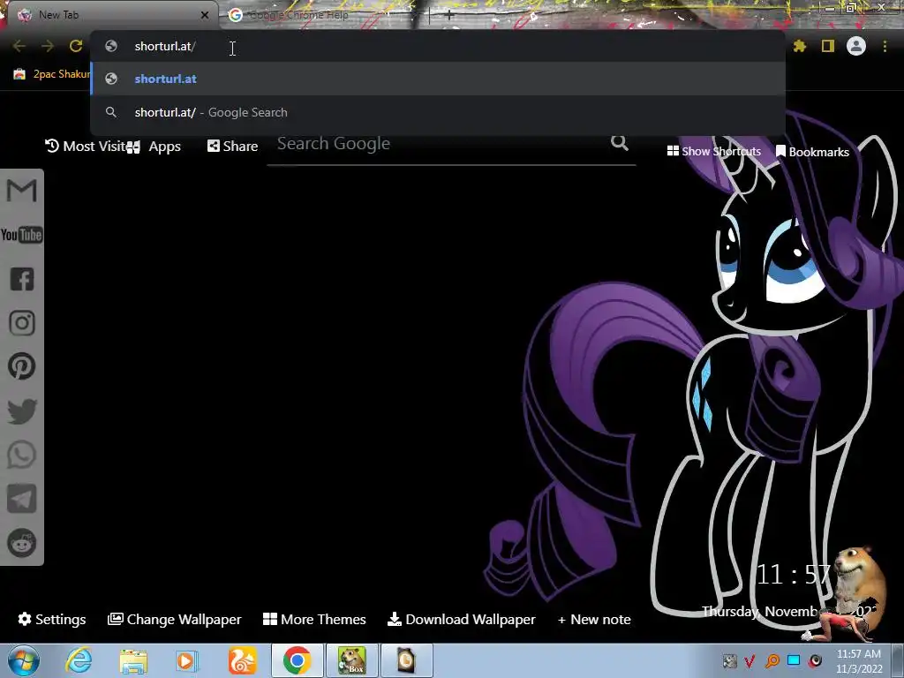Viewport: 904px width, 678px height.
Task: Open a new tab with plus button
Action: point(449,16)
